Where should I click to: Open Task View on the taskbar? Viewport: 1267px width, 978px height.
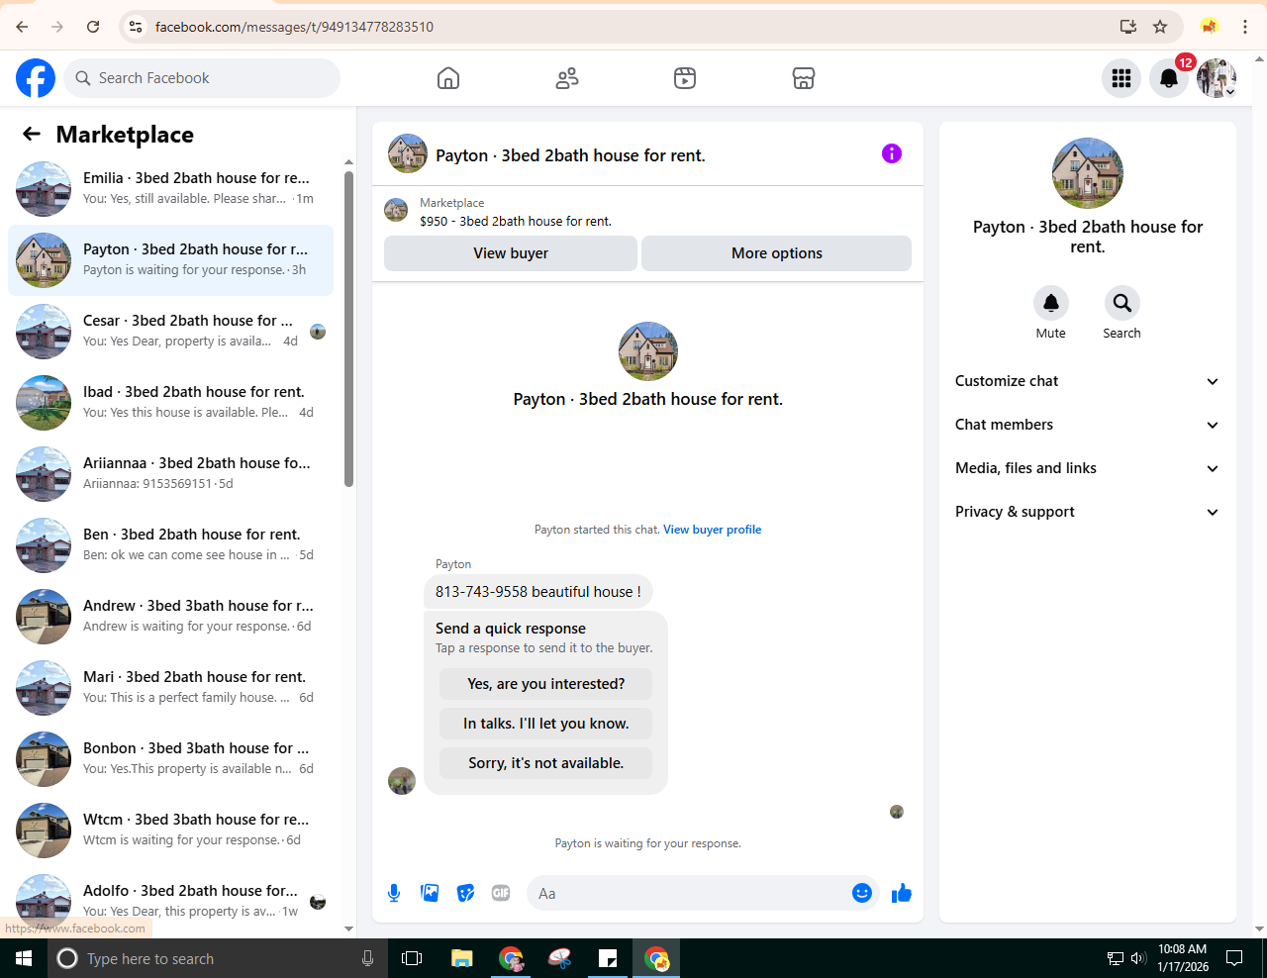412,958
